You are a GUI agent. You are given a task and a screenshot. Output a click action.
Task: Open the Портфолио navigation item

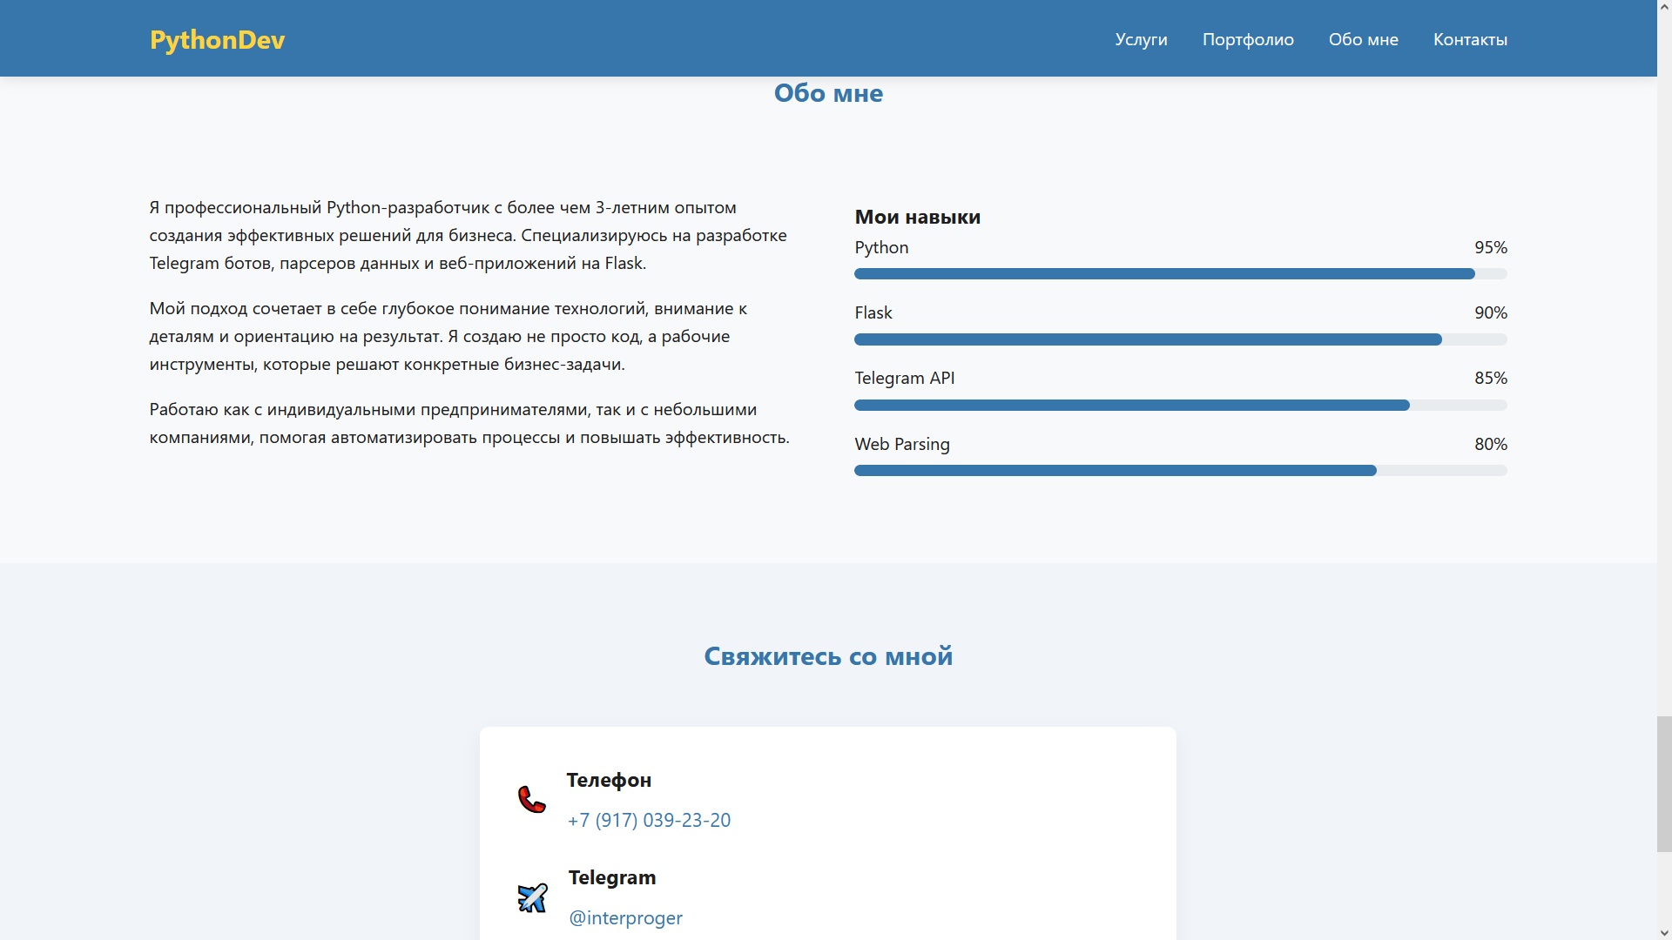(x=1247, y=39)
